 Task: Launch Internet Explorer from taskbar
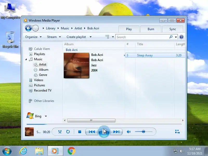[x=23, y=151]
